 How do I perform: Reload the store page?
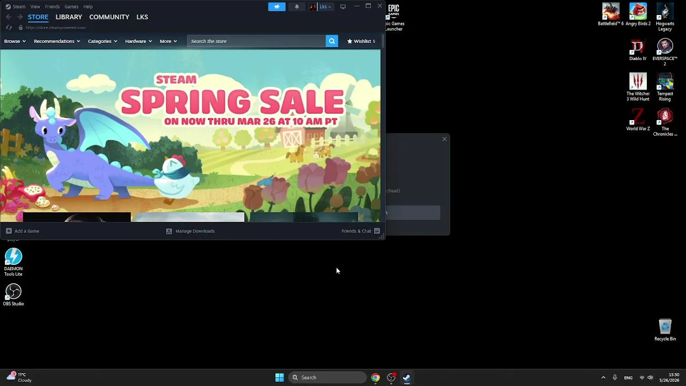pyautogui.click(x=9, y=27)
